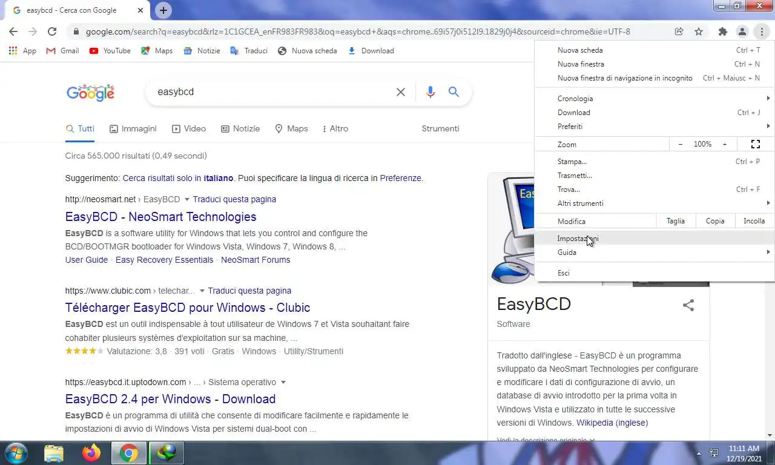
Task: Show hidden tray icons arrow
Action: (699, 453)
